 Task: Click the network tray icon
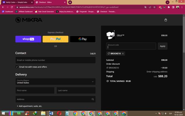(x=163, y=113)
